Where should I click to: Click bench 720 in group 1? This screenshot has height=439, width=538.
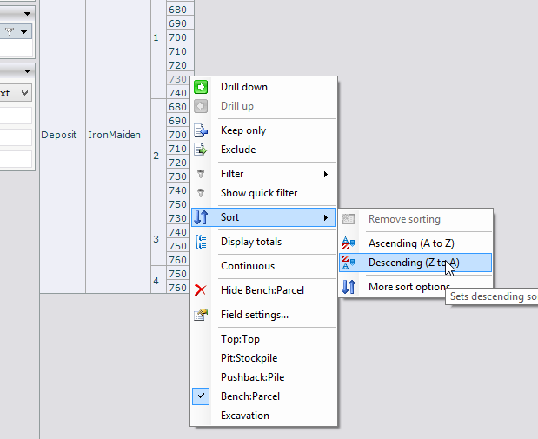click(x=180, y=65)
